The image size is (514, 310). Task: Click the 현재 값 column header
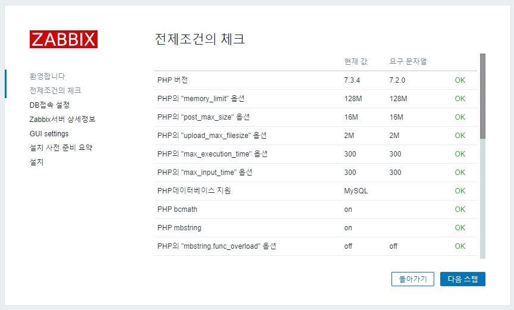[356, 61]
